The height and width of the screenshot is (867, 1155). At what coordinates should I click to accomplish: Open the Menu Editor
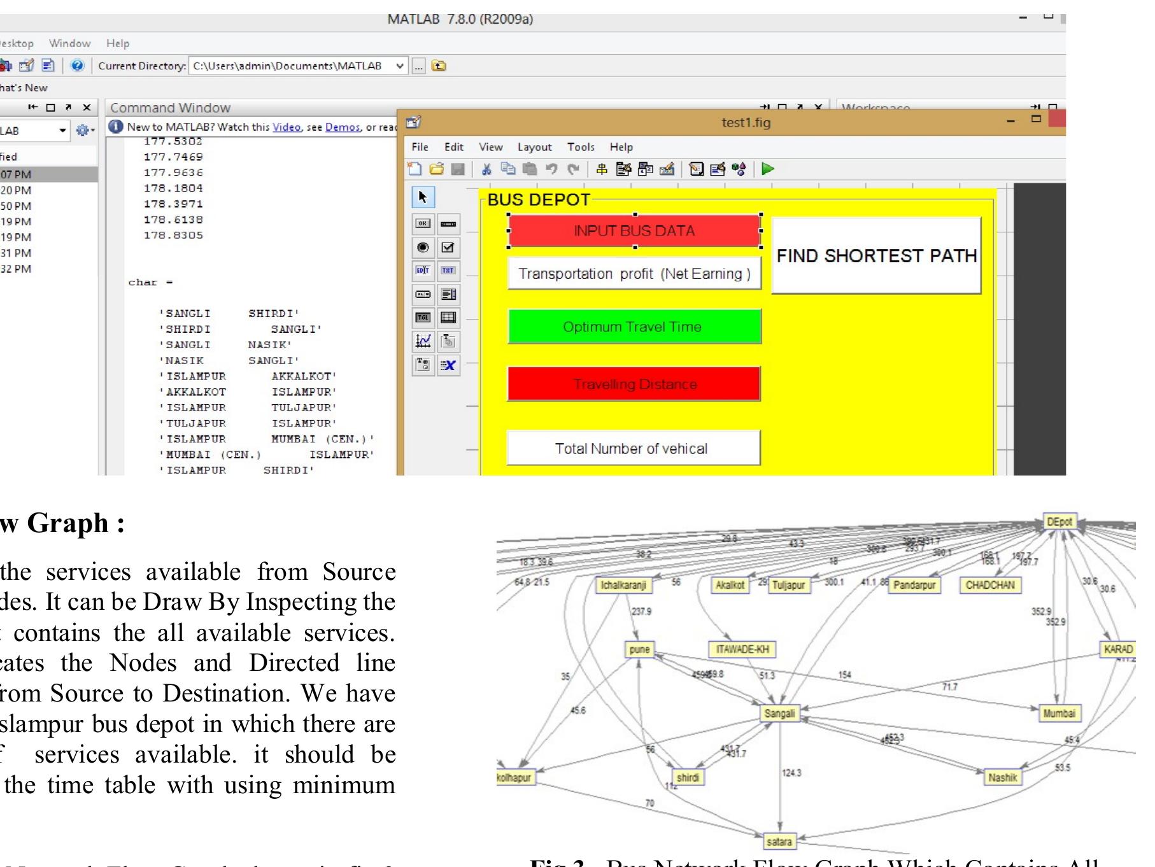tap(624, 170)
